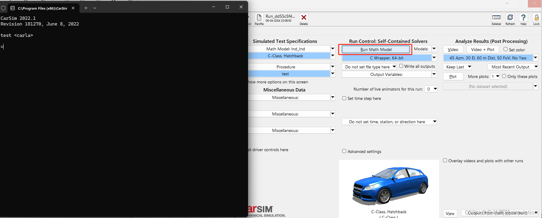The image size is (542, 218).
Task: Open Do not set time, station dropdown
Action: coord(389,121)
